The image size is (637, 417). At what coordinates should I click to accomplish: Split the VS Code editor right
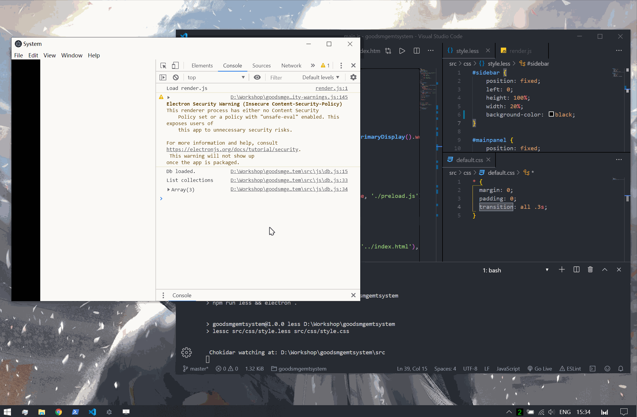pyautogui.click(x=416, y=51)
